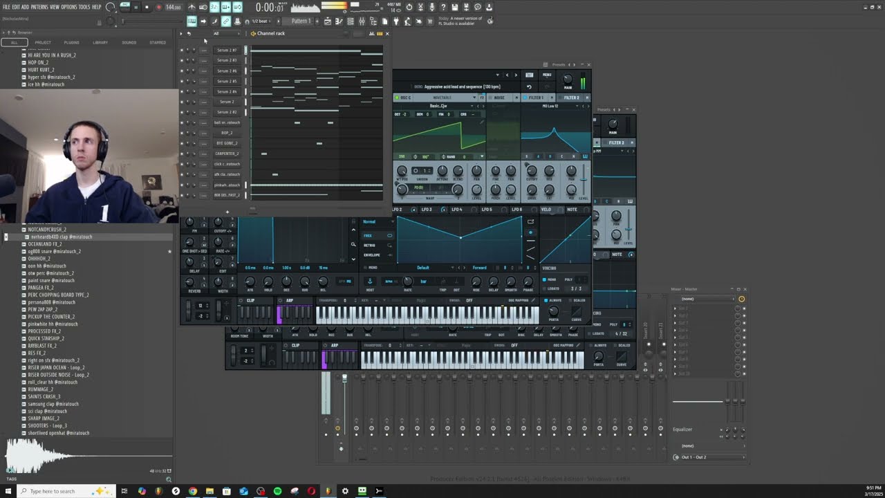Image resolution: width=885 pixels, height=498 pixels.
Task: Select the Serum 2 #7 channel button
Action: coord(227,50)
